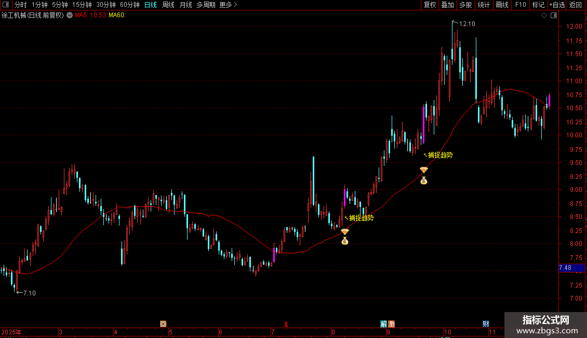Click the 统计 statistics button
Viewport: 587px width, 338px height.
point(484,5)
